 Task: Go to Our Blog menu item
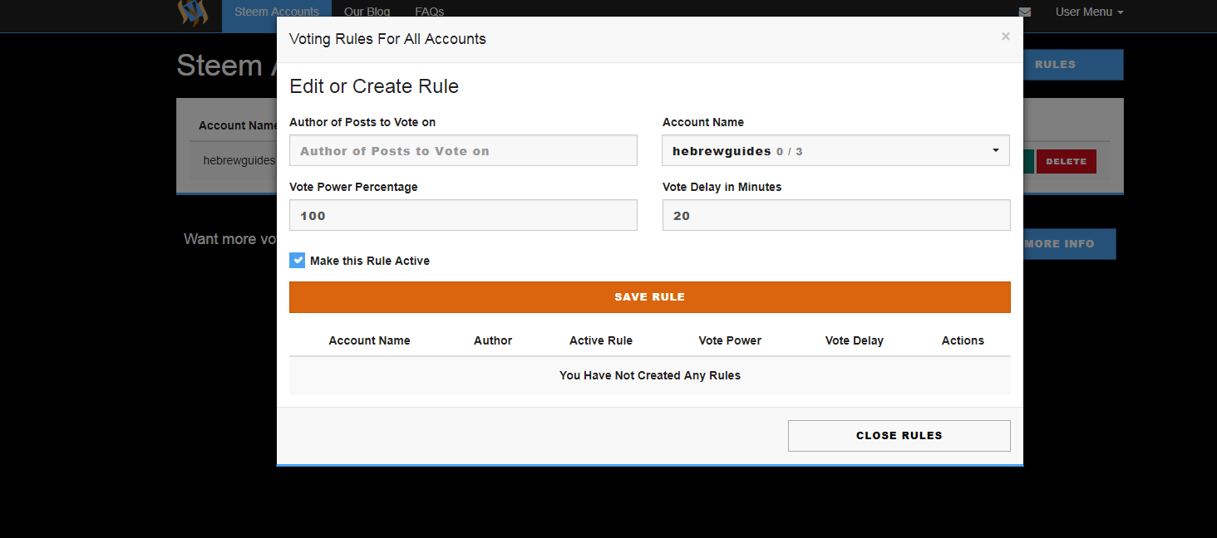click(x=367, y=12)
